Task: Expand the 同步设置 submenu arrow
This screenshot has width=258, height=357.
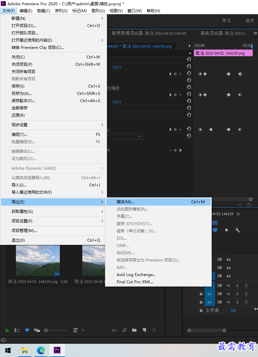Action: (x=102, y=125)
